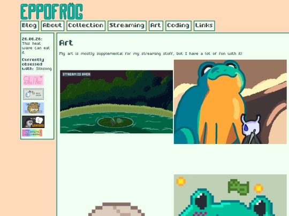Click the blue Garfield stamp

33,108
